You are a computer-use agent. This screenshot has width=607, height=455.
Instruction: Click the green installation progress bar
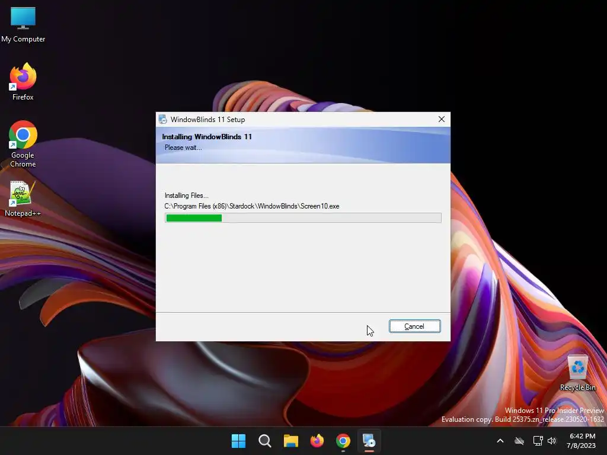coord(303,218)
